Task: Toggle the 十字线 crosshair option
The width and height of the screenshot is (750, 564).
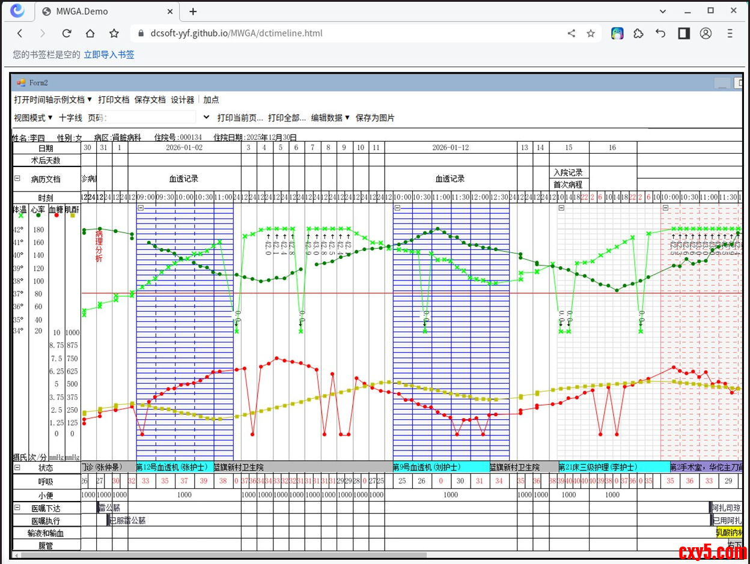Action: [x=70, y=118]
